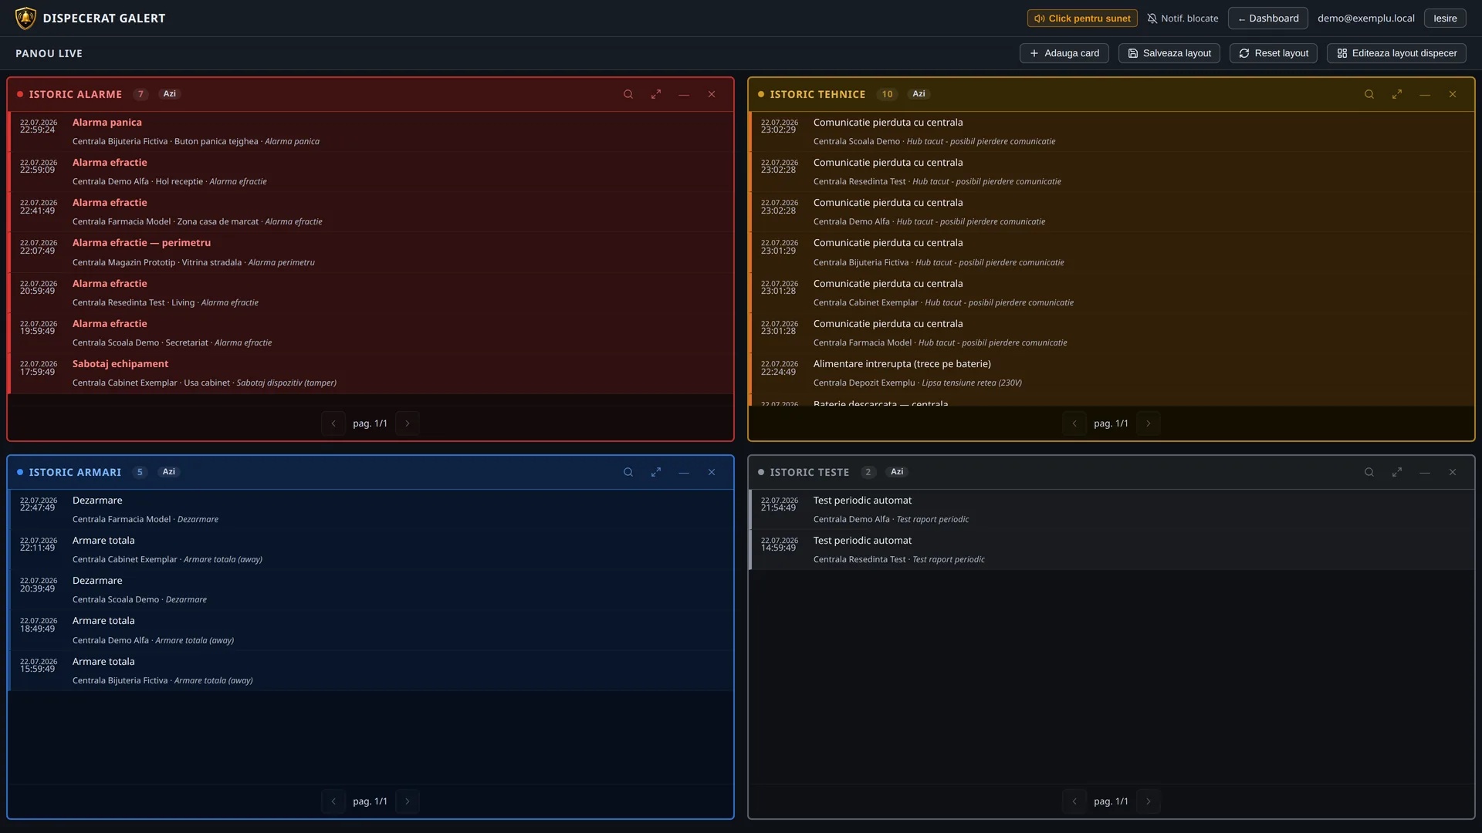
Task: Go to next page in Istoric Teste
Action: point(1149,801)
